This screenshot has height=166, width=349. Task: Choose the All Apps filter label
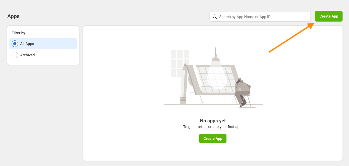point(27,44)
